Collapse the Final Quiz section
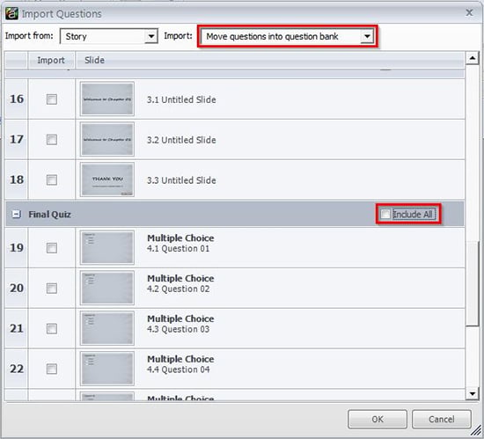 coord(16,214)
